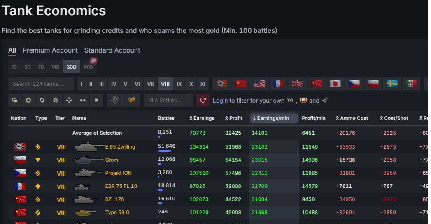Filter tanks by the Swedish flag
Image resolution: width=431 pixels, height=224 pixels.
click(391, 84)
